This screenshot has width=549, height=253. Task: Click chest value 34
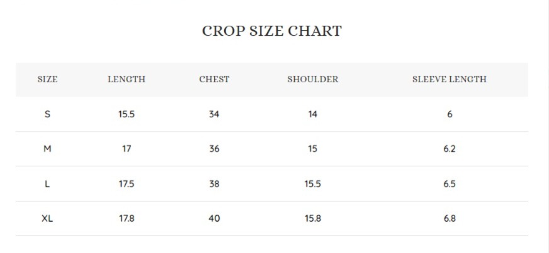(x=214, y=114)
